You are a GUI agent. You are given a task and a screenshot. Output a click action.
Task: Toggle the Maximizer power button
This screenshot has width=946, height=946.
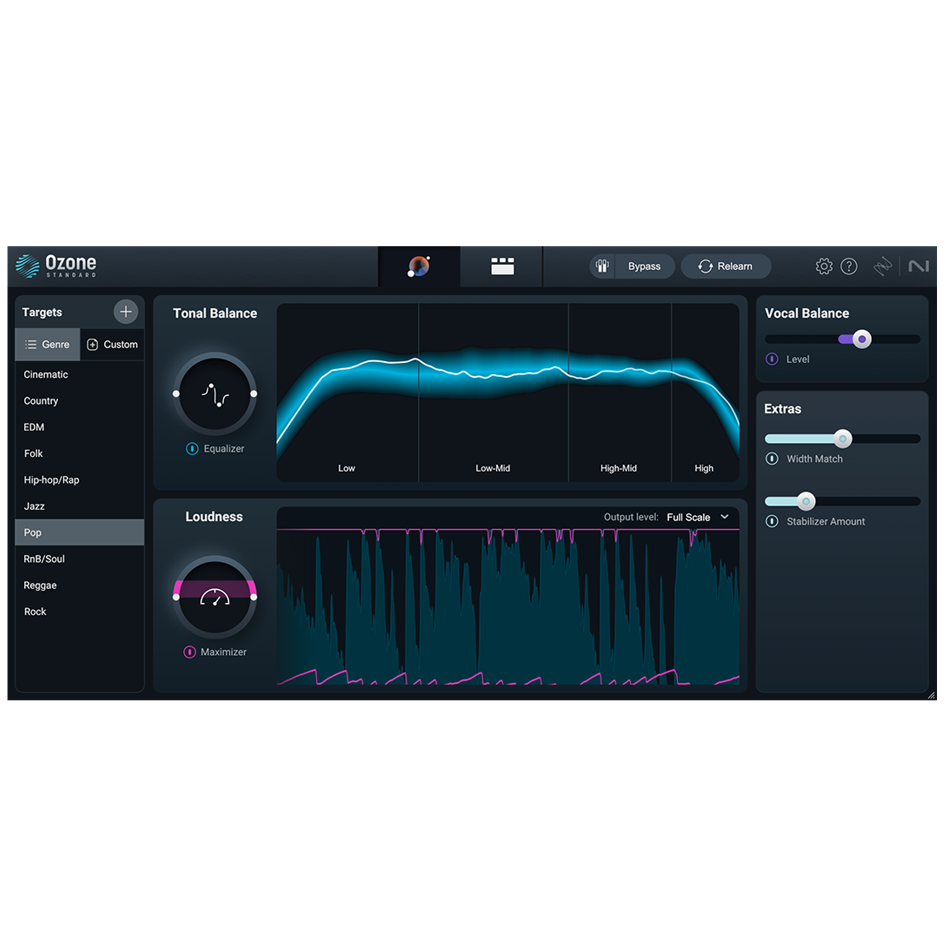click(x=190, y=652)
